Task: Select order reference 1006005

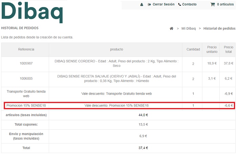Action: pyautogui.click(x=26, y=79)
